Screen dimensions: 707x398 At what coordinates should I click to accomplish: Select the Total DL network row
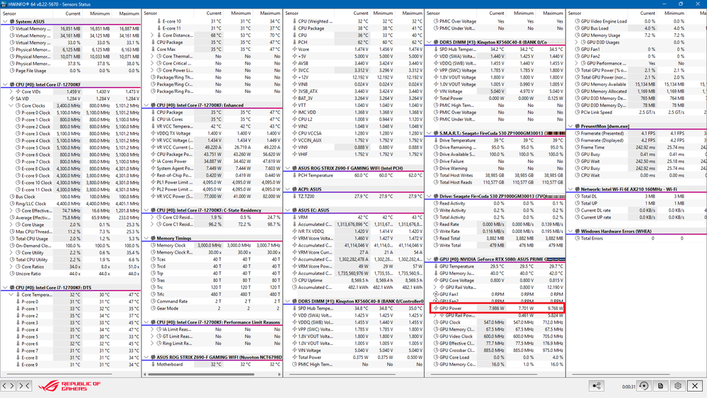(637, 196)
